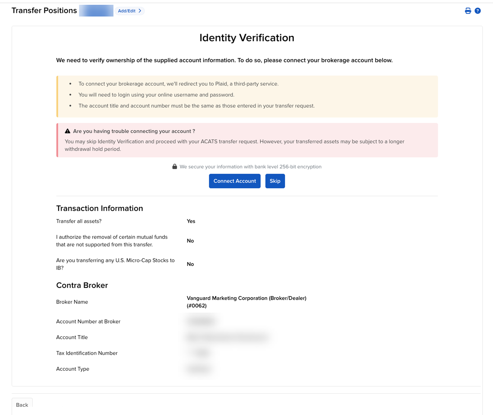This screenshot has height=415, width=493.
Task: Click the chevron arrow on the Add/Edit control
Action: pyautogui.click(x=140, y=10)
